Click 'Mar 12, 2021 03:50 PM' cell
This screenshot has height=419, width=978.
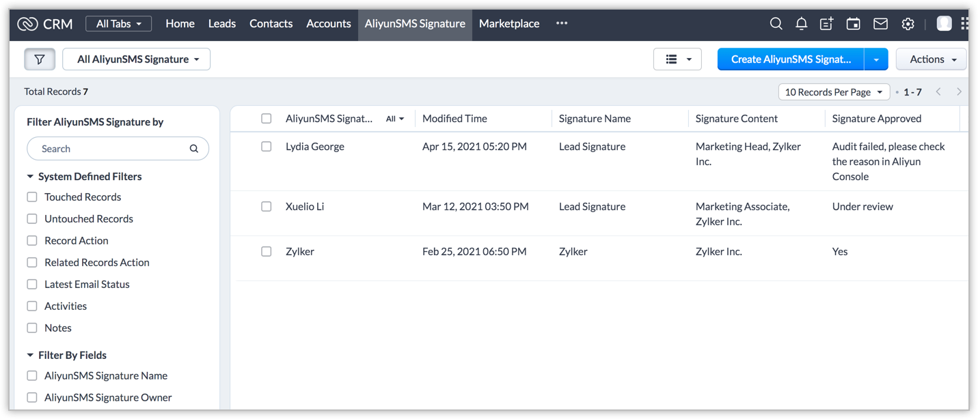point(476,207)
